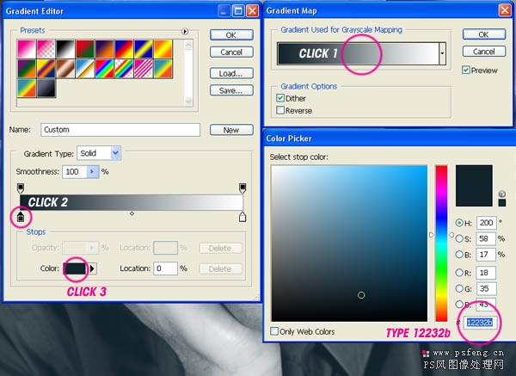Click the Gradient Map gradient preview bar
This screenshot has width=516, height=376.
click(x=358, y=53)
